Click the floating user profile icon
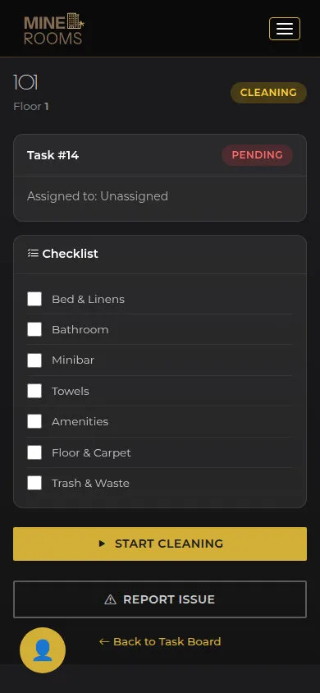Image resolution: width=320 pixels, height=693 pixels. 43,650
